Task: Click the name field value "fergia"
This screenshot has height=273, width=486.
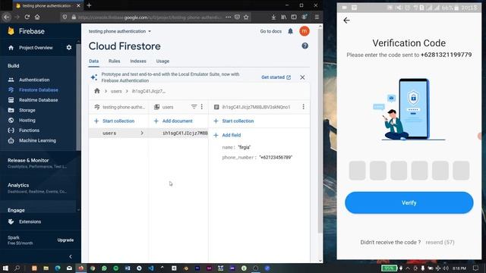Action: point(245,147)
